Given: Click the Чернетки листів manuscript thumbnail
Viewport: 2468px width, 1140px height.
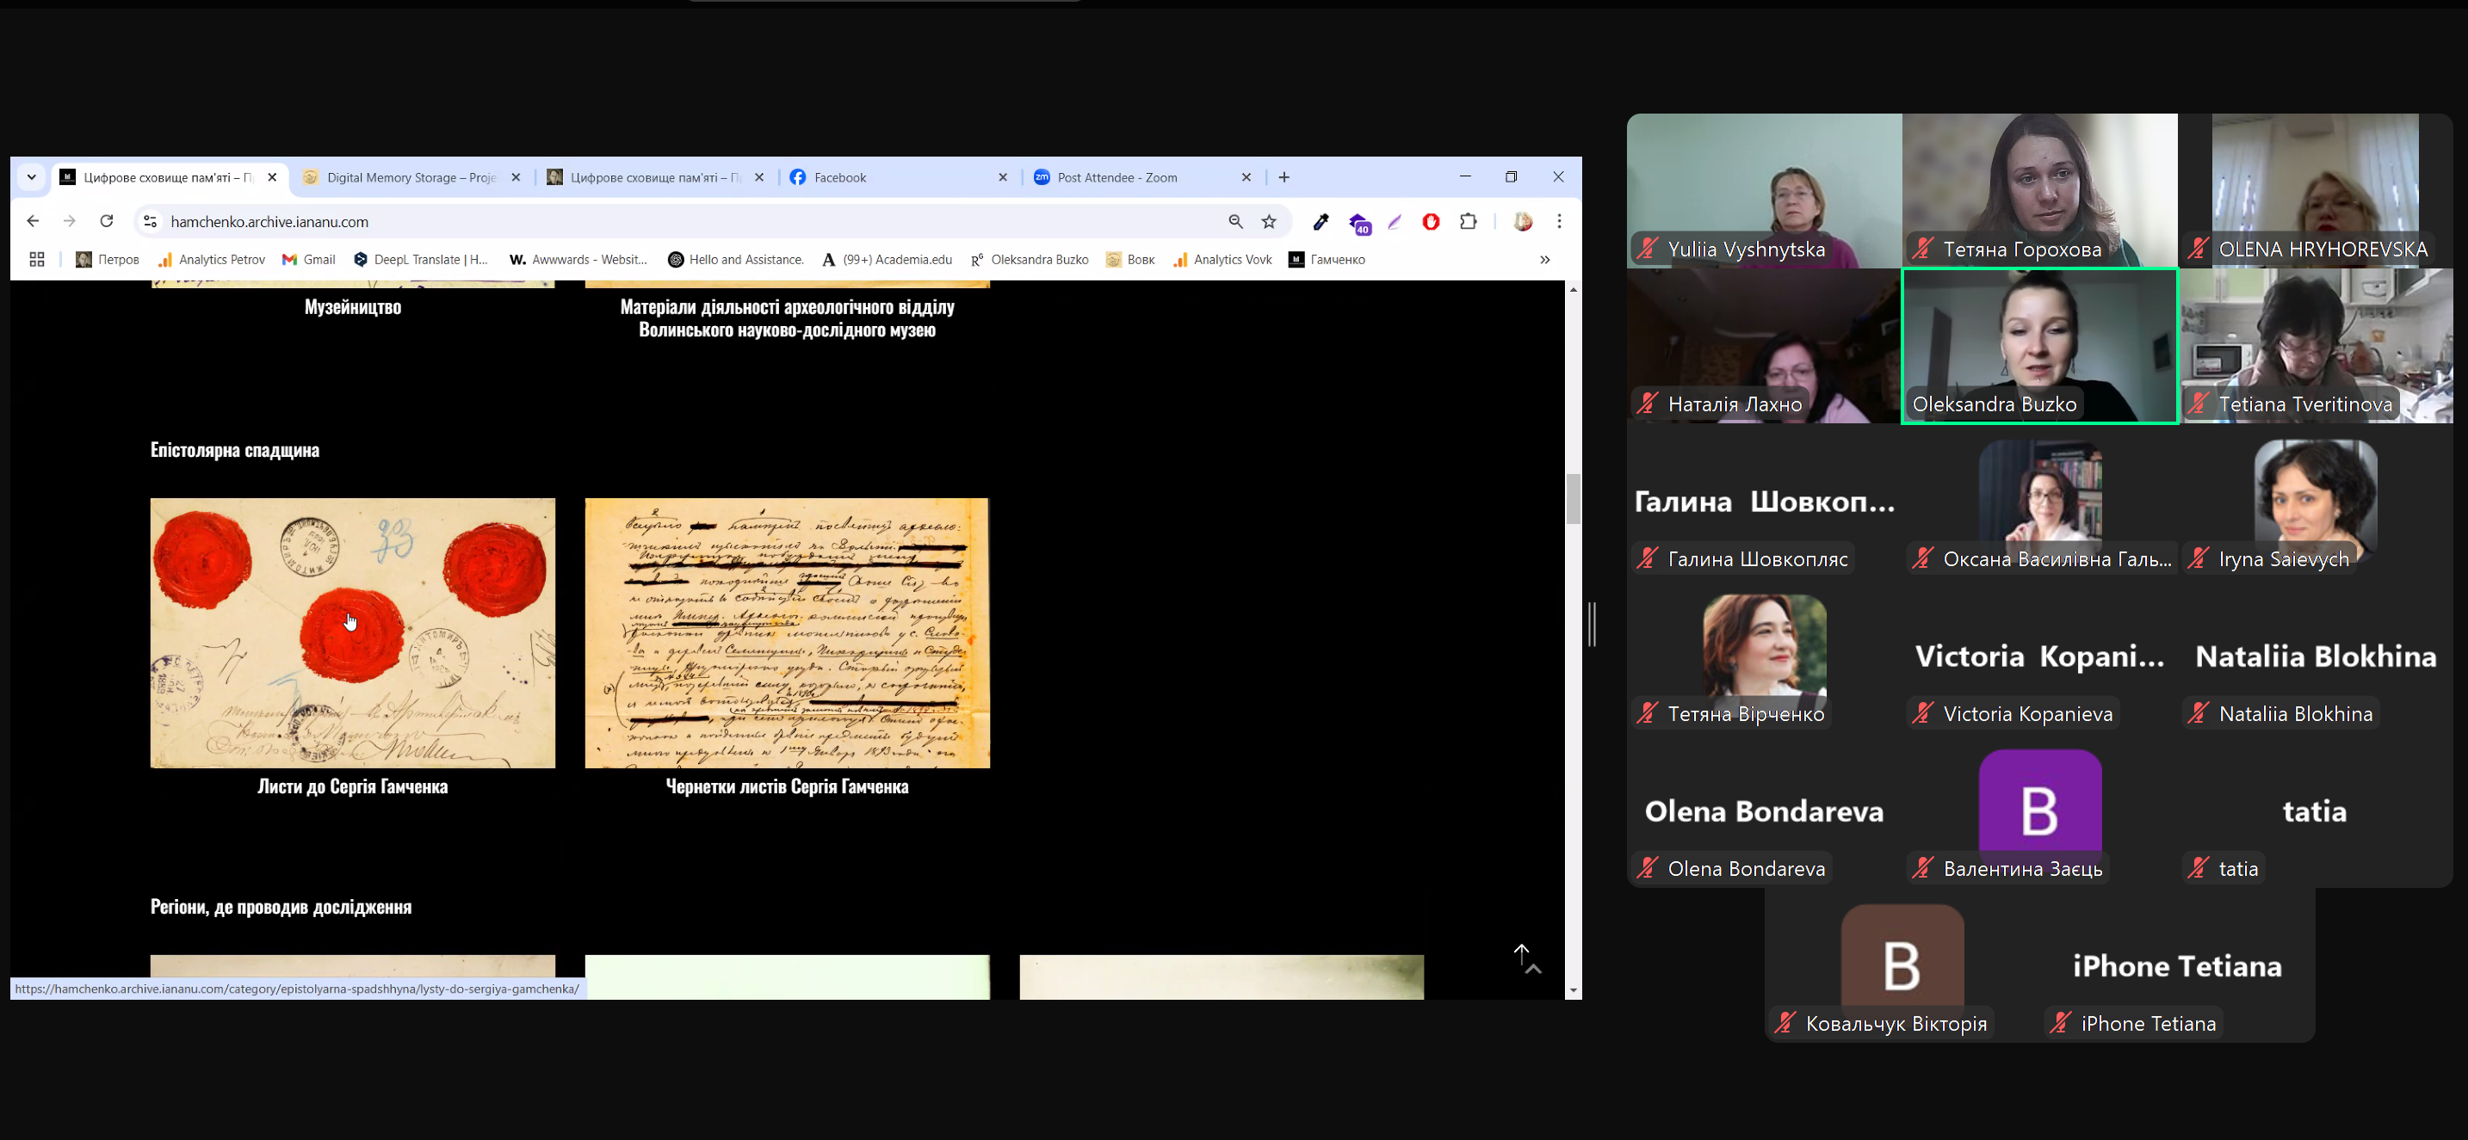Looking at the screenshot, I should pos(787,632).
